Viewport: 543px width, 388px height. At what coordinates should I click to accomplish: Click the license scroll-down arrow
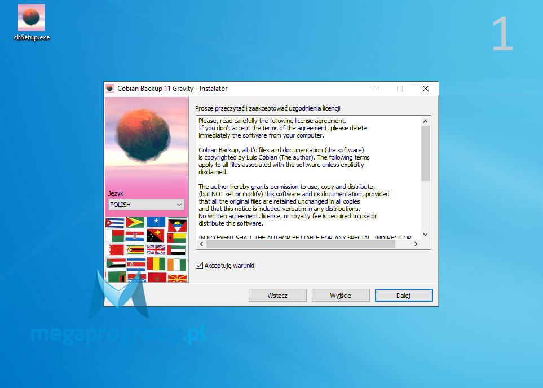click(425, 235)
